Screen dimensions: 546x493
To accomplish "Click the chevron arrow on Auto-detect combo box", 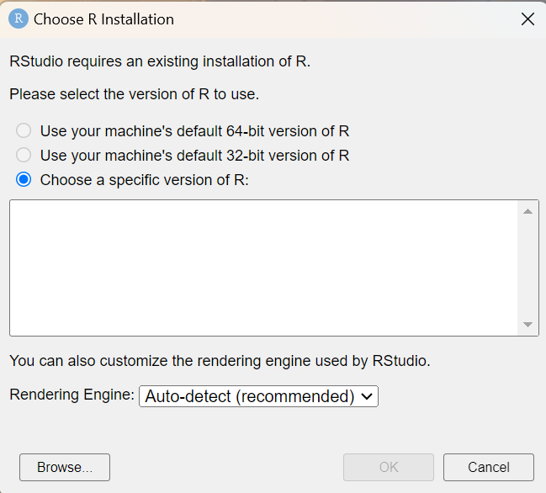I will point(367,396).
